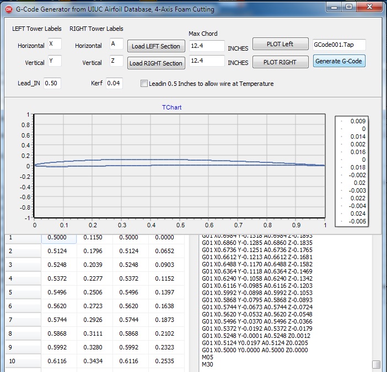
Task: Select the M30 line in G-code output
Action: click(207, 364)
